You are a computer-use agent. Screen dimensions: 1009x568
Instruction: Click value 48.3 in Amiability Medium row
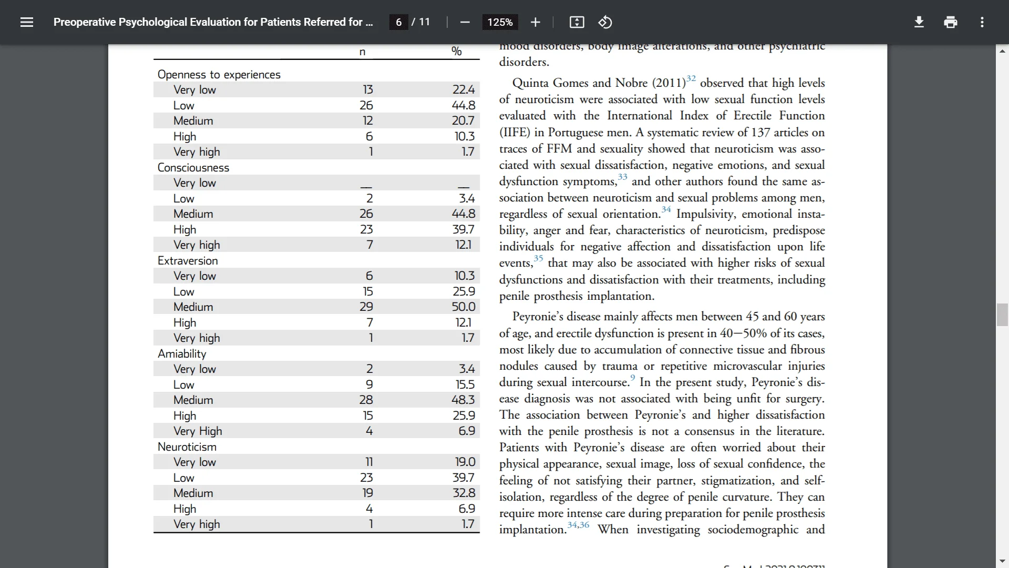point(463,400)
